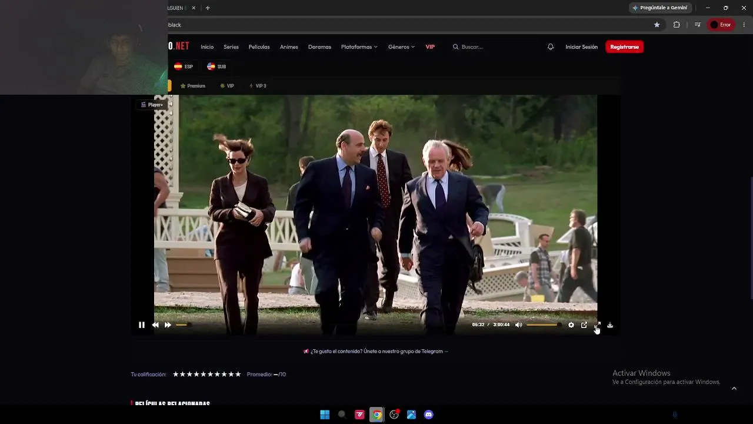Viewport: 753px width, 424px height.
Task: Click the search magnifier icon
Action: click(x=455, y=47)
